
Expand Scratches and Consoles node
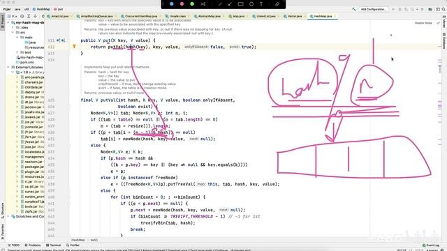(8, 217)
